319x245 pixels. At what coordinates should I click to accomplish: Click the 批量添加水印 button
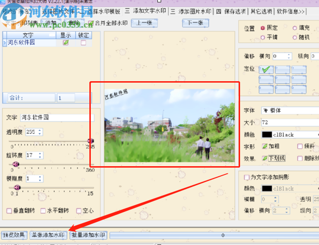(88, 235)
